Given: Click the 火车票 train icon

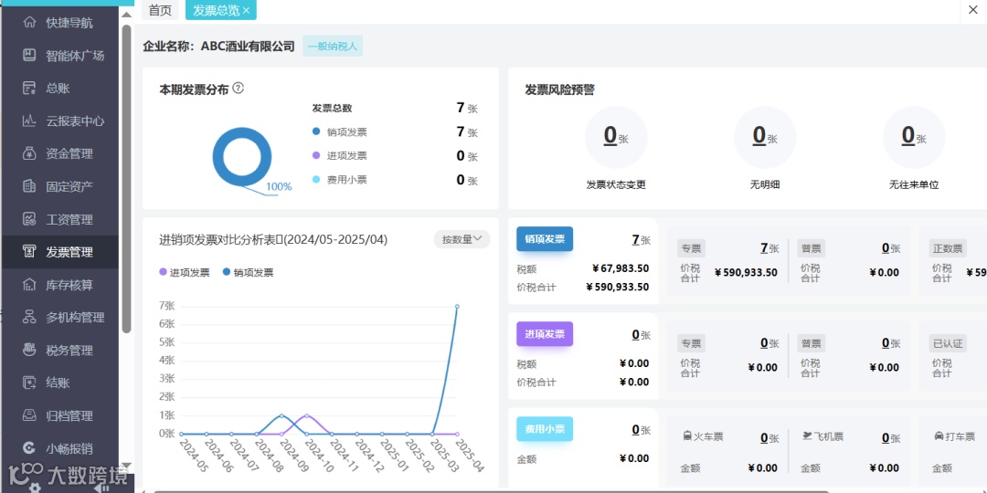Looking at the screenshot, I should 687,435.
